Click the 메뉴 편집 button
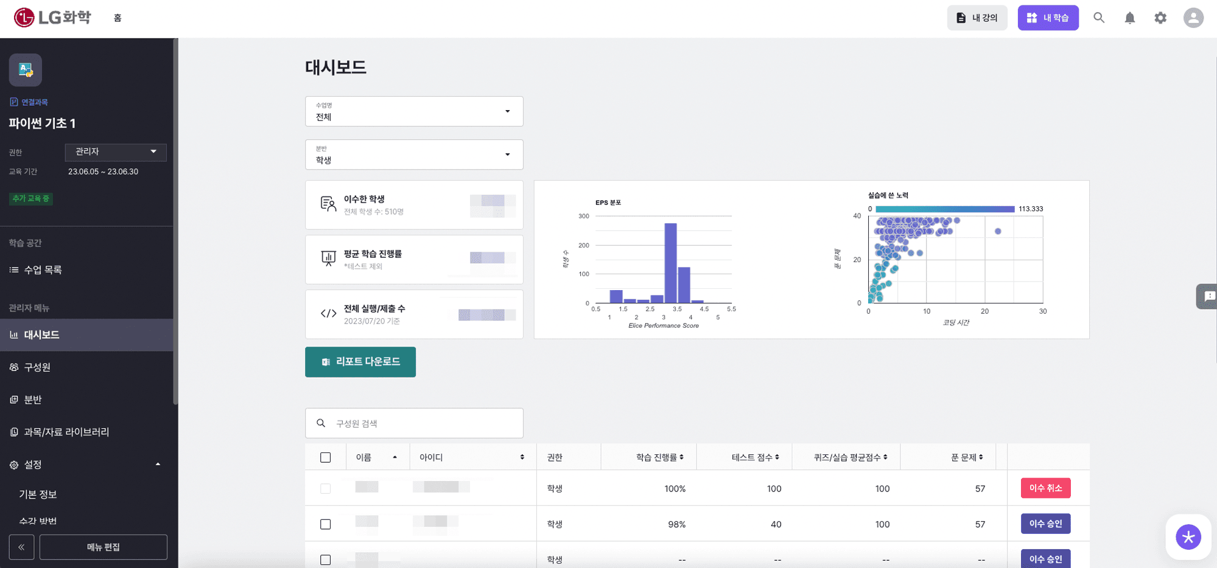This screenshot has height=568, width=1217. click(103, 547)
